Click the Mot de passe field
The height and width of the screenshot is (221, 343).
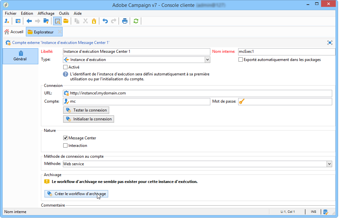pos(285,101)
